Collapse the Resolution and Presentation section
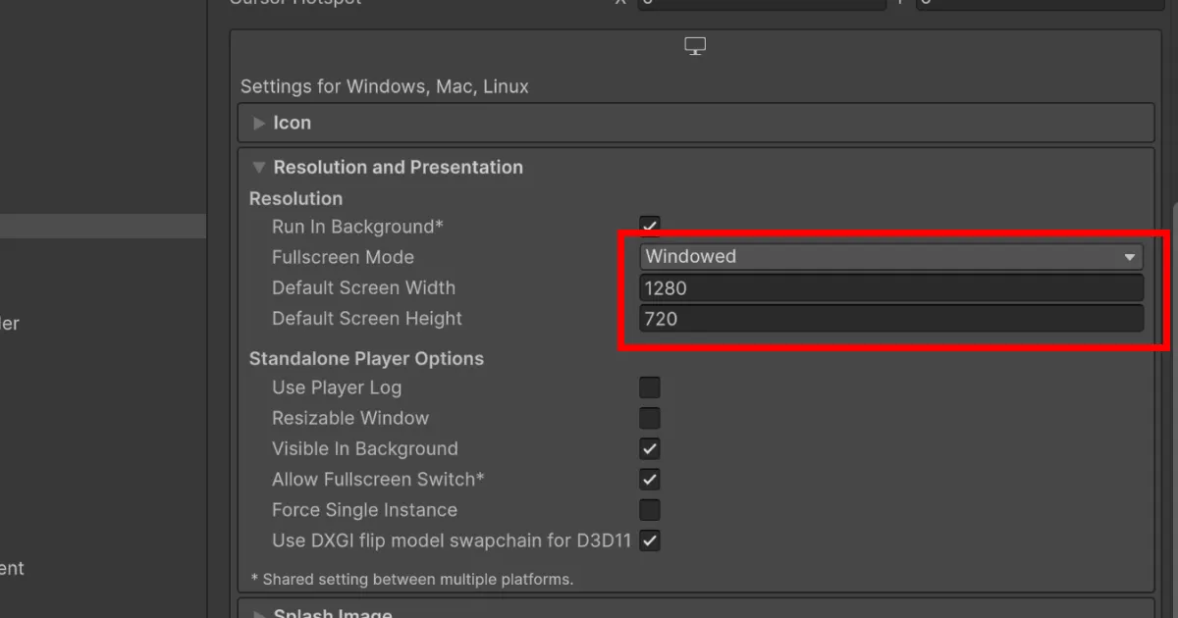 pos(259,168)
